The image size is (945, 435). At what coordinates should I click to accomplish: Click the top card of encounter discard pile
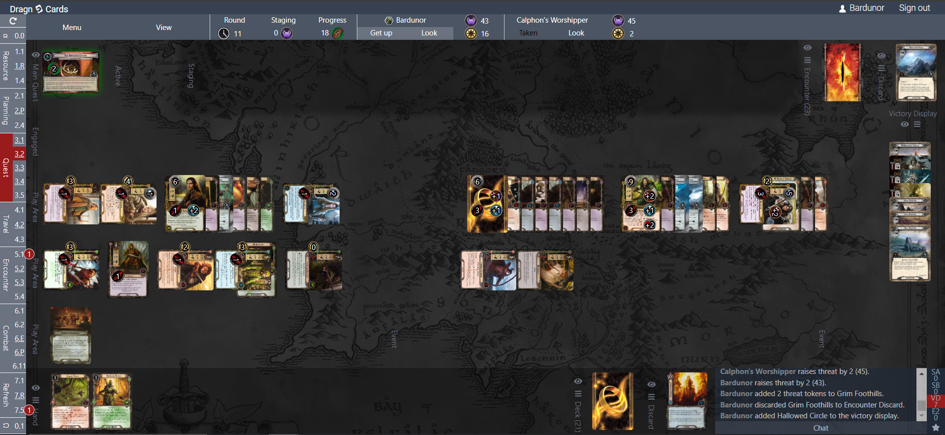(915, 72)
